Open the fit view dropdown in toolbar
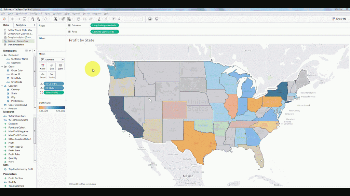This screenshot has width=350, height=196. click(x=133, y=19)
